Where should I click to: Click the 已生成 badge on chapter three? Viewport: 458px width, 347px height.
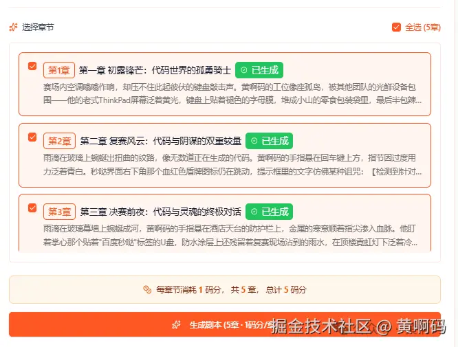(x=269, y=212)
